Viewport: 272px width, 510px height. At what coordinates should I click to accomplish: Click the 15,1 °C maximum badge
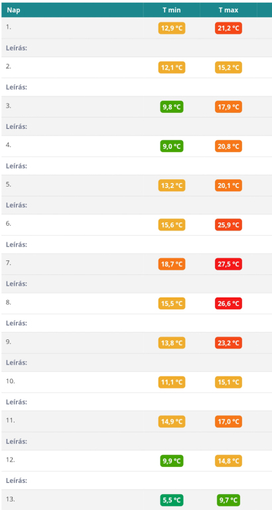coord(228,382)
